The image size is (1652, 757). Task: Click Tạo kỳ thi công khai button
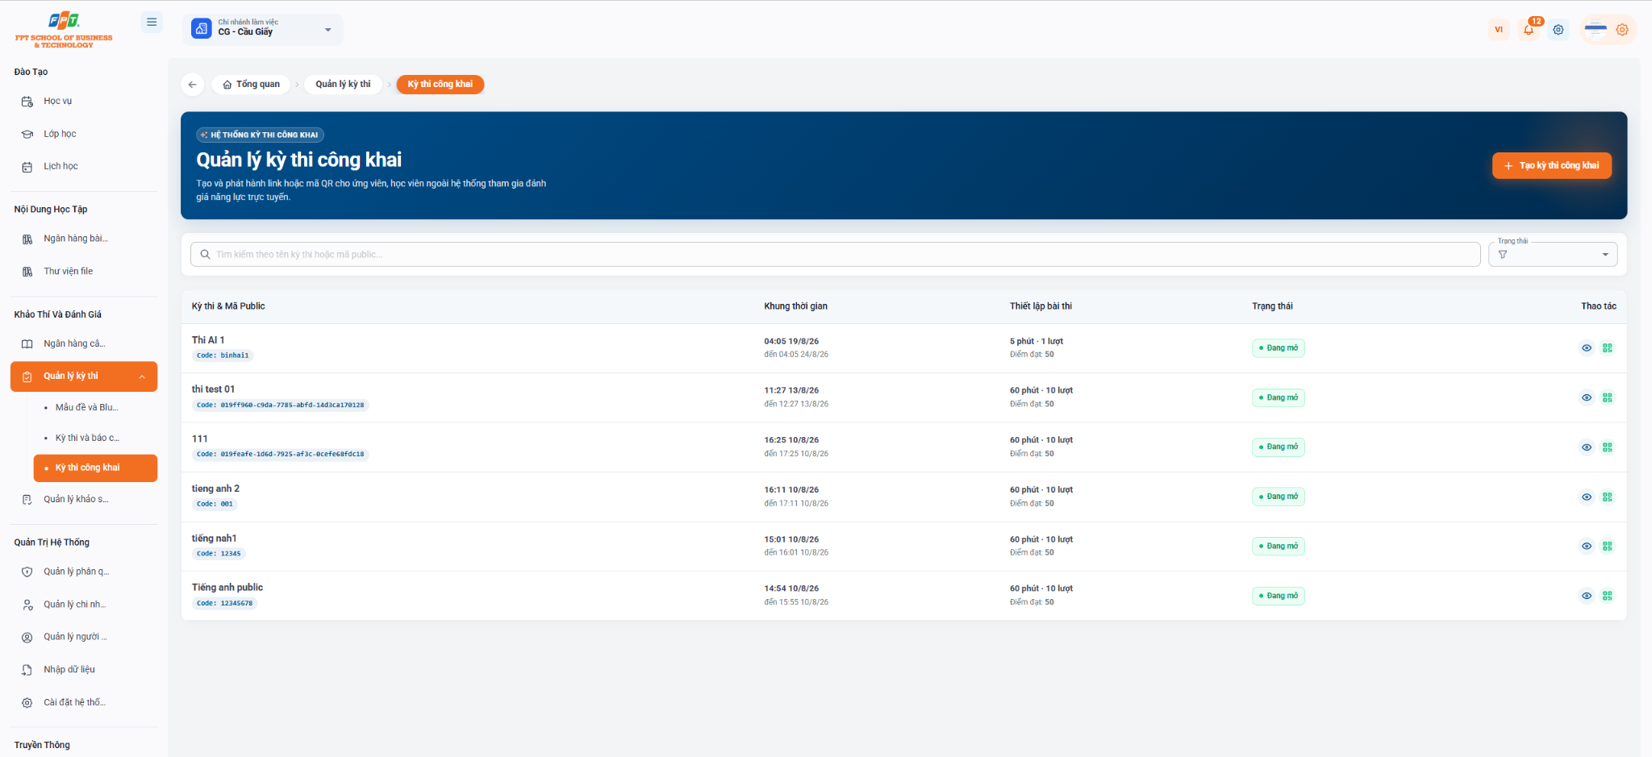1551,165
